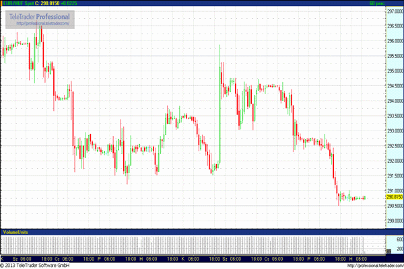Click the 200 volume axis label
404x269 pixels.
coord(398,250)
